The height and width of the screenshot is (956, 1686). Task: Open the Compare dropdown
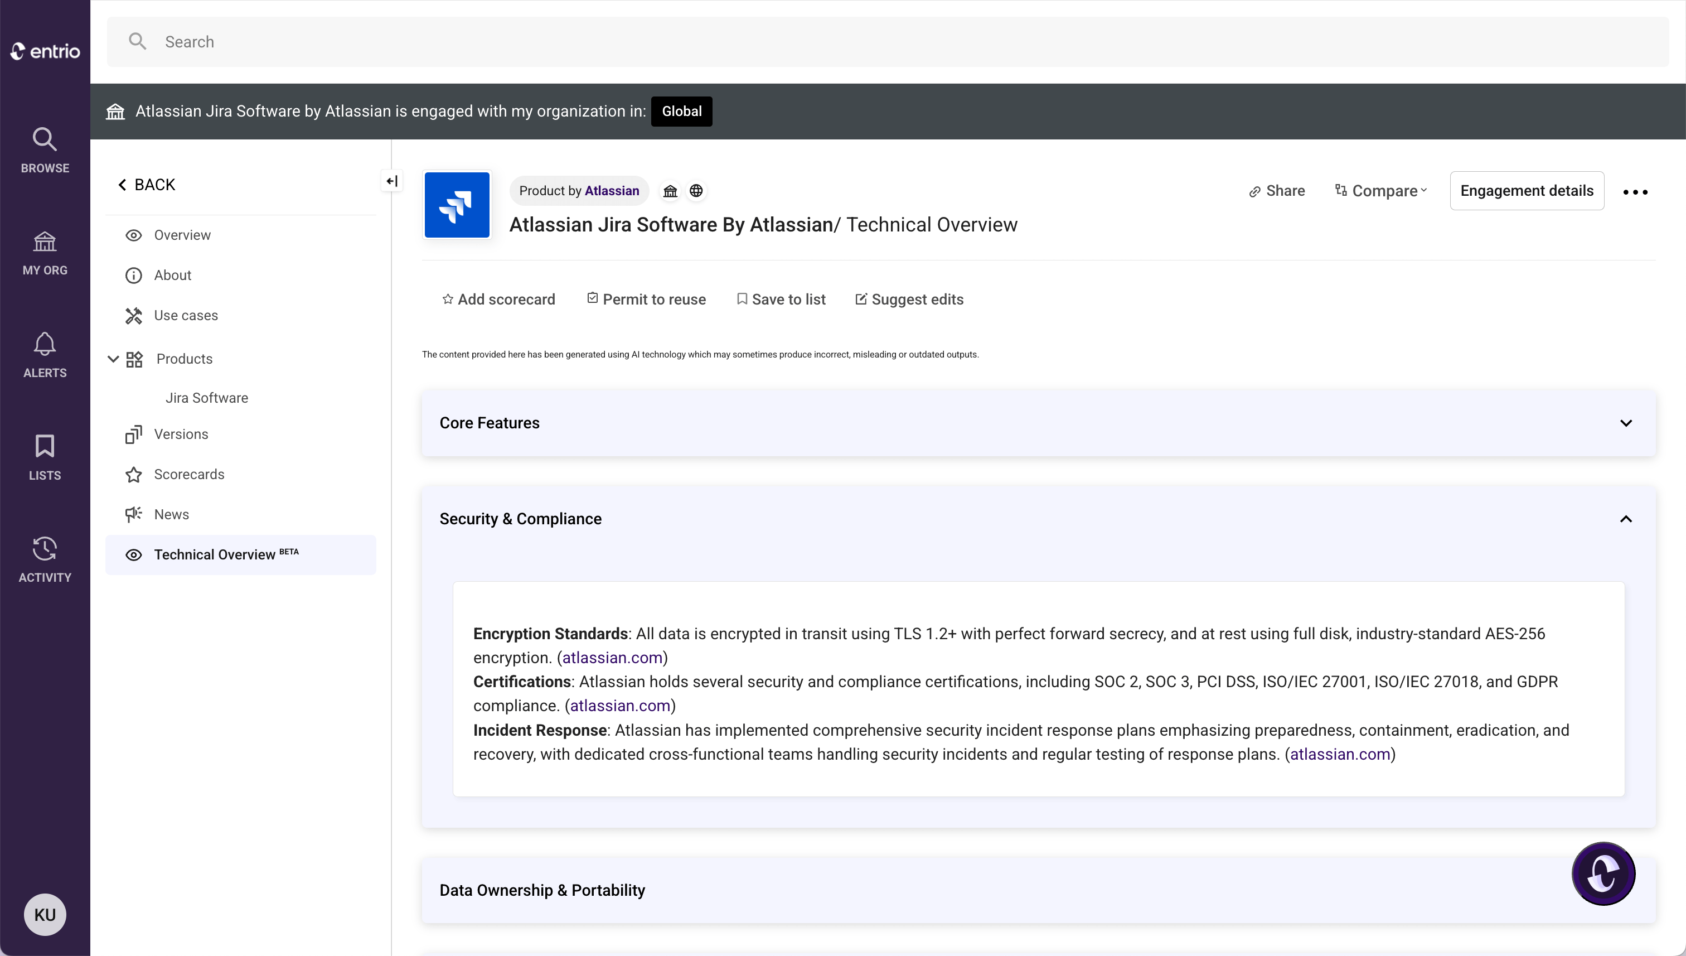coord(1381,190)
